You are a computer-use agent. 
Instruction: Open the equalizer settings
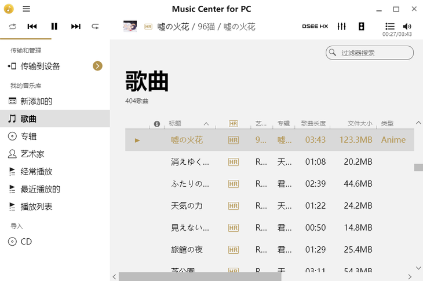click(x=341, y=27)
